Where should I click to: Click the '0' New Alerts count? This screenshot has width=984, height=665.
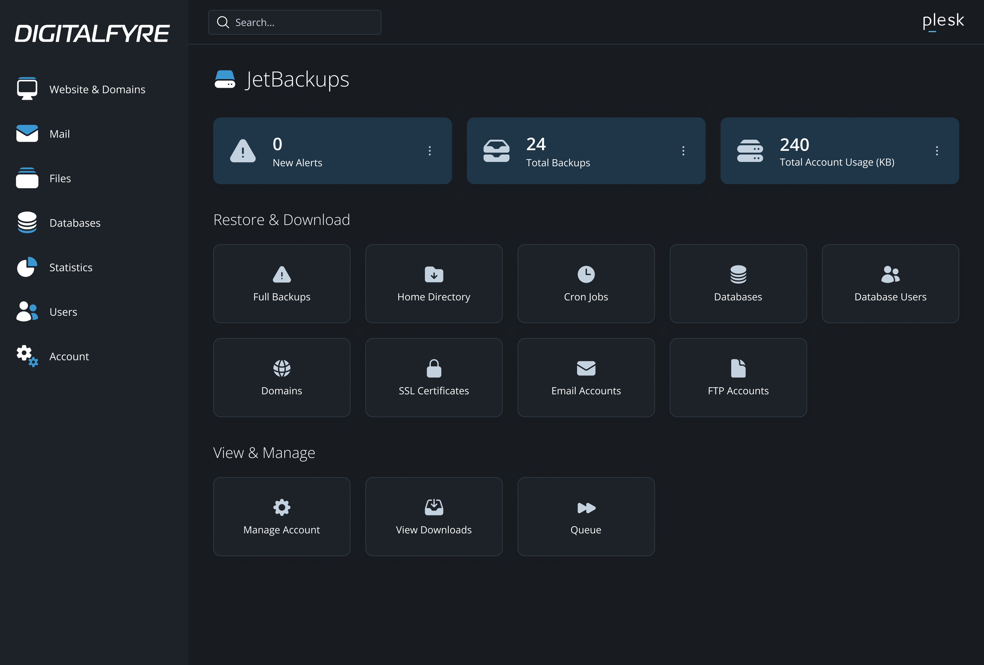click(x=277, y=144)
